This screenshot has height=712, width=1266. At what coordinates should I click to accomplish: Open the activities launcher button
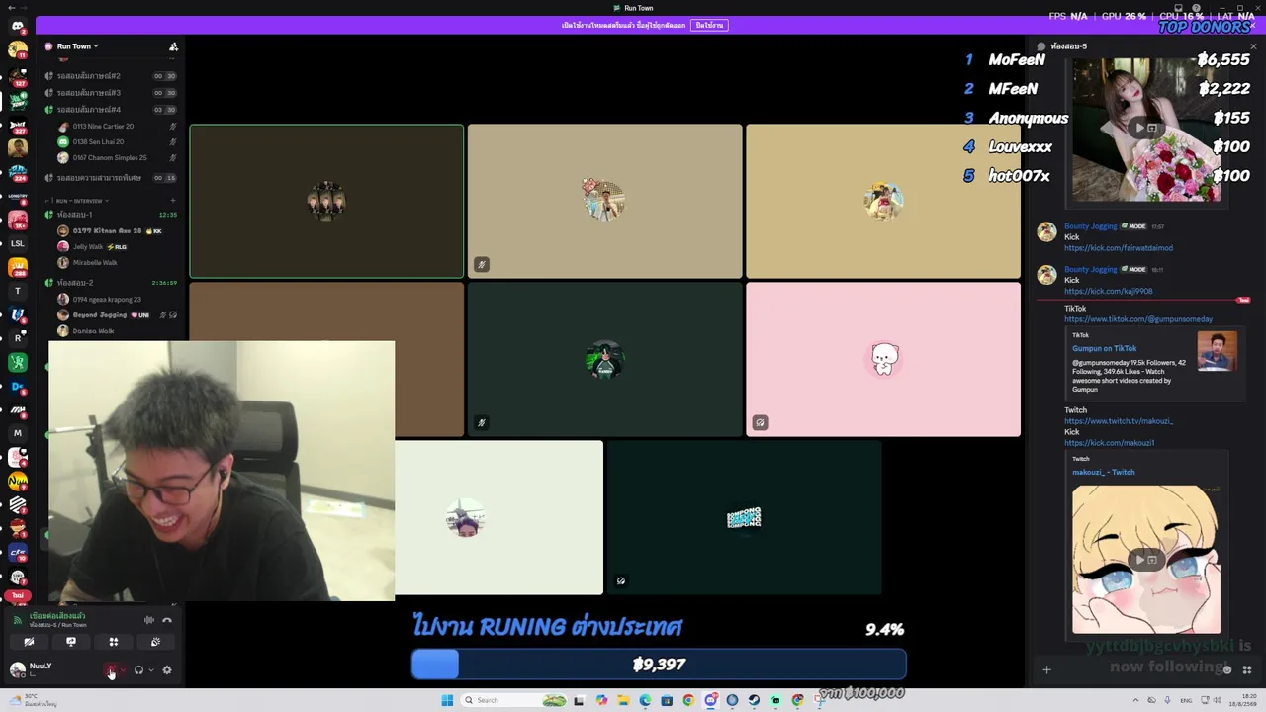coord(114,642)
